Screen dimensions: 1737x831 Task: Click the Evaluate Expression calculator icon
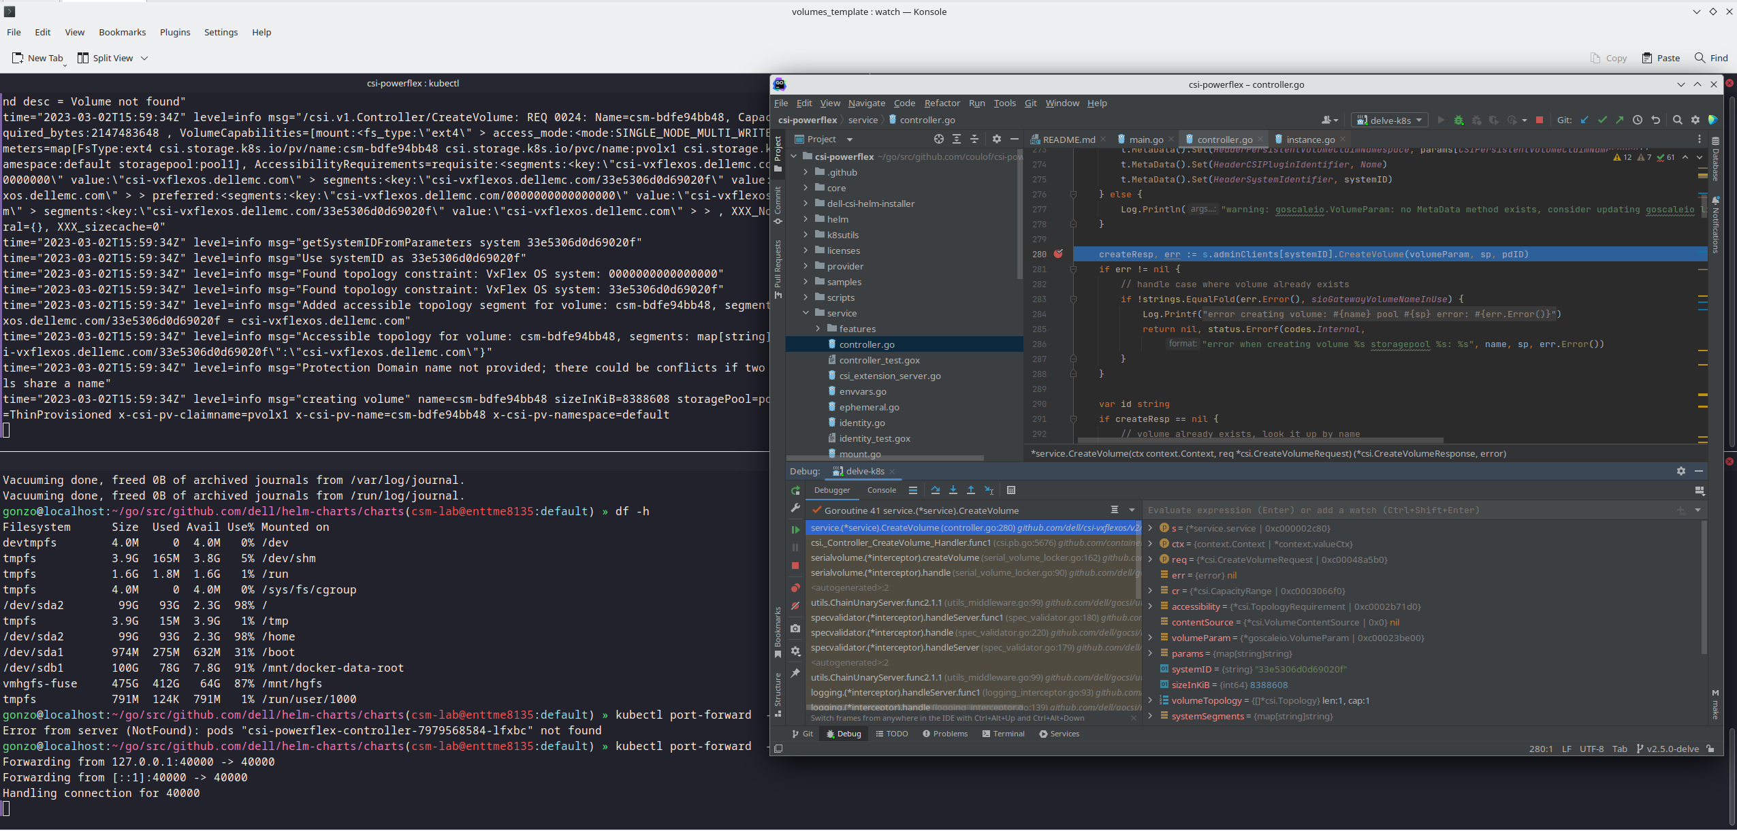point(1011,490)
